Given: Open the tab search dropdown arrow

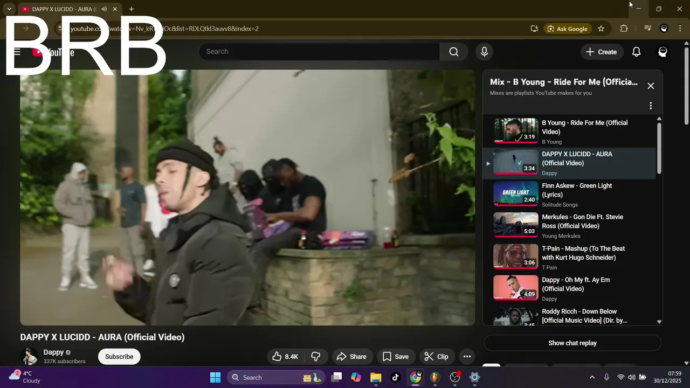Looking at the screenshot, I should coord(9,9).
